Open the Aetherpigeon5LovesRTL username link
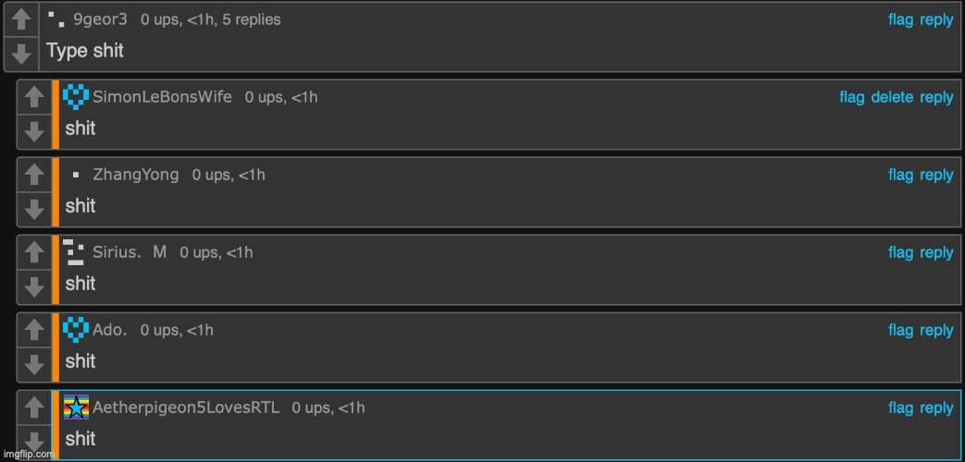The image size is (965, 462). tap(186, 407)
